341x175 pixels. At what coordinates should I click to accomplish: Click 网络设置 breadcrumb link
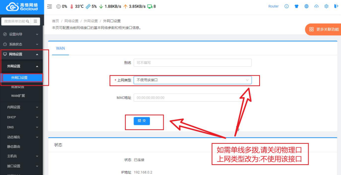[x=71, y=21]
